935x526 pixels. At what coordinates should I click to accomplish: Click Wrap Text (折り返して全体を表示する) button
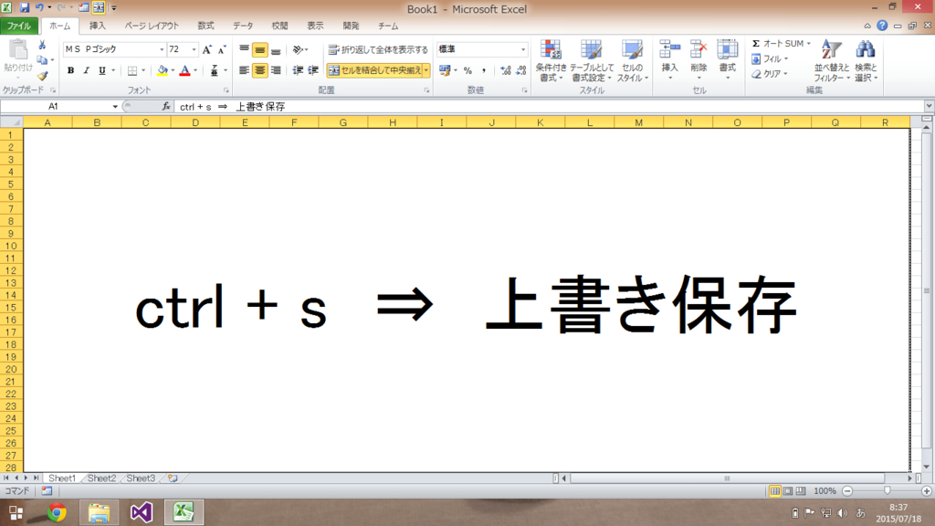(x=378, y=49)
